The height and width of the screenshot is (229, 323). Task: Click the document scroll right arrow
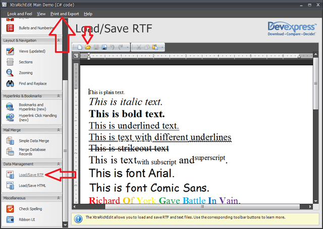[x=310, y=206]
